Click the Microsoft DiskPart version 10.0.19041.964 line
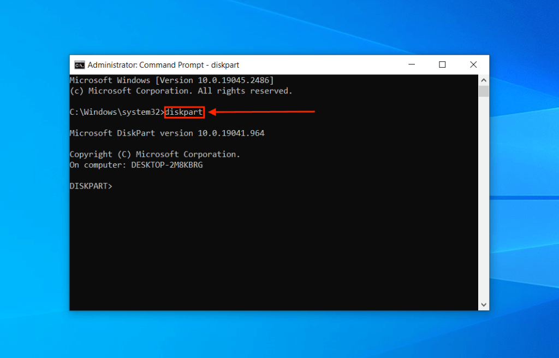This screenshot has width=559, height=358. tap(167, 133)
